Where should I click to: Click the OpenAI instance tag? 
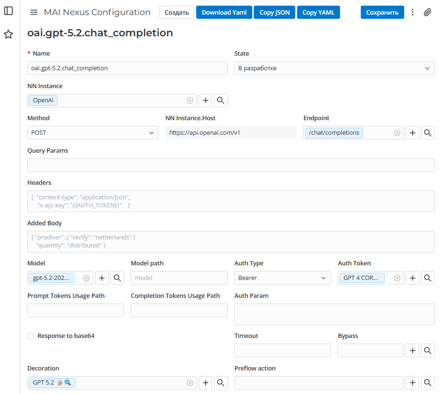(43, 100)
